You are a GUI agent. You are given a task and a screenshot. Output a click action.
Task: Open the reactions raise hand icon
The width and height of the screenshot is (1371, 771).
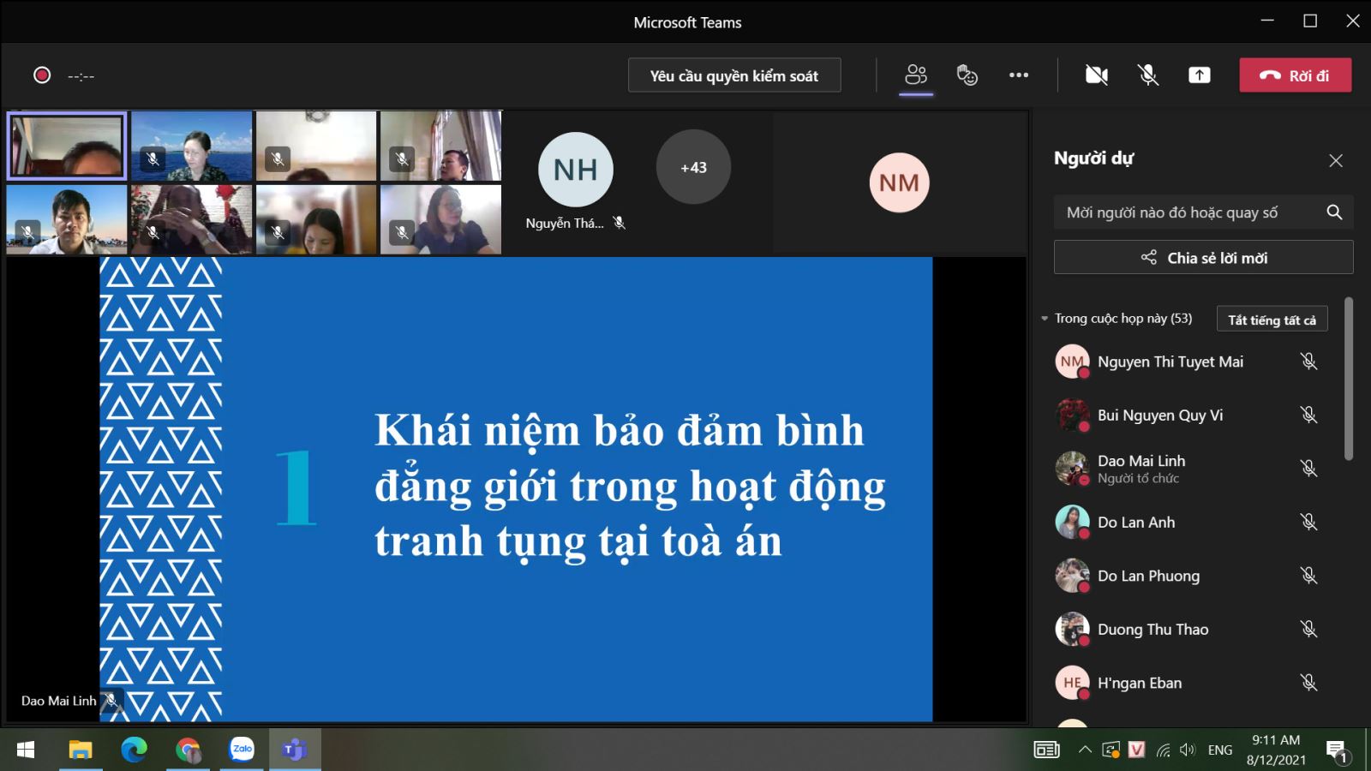pyautogui.click(x=967, y=75)
